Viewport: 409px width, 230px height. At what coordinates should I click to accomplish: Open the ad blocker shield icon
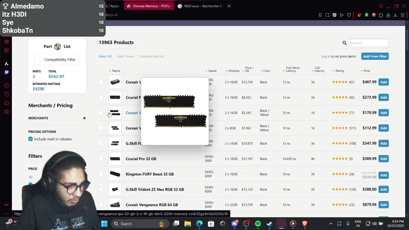pos(335,15)
